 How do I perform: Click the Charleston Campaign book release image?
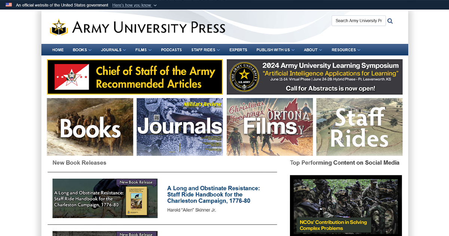(105, 198)
